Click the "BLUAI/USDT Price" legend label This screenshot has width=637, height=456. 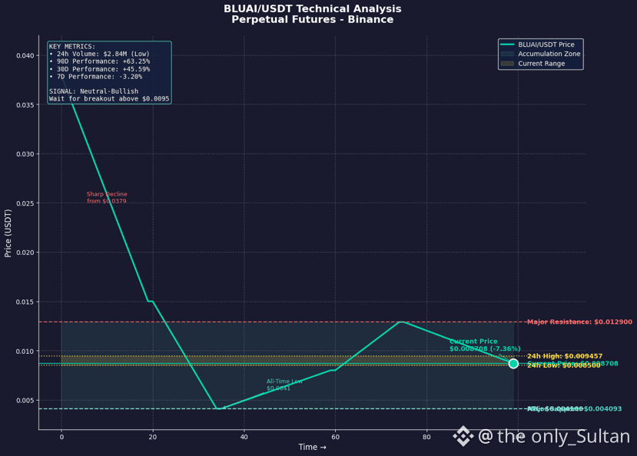(x=546, y=45)
